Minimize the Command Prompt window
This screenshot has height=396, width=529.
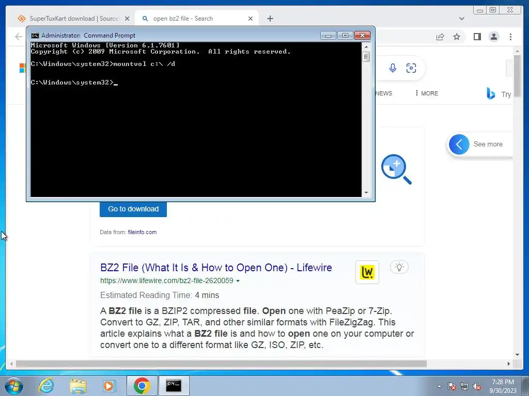tap(328, 36)
